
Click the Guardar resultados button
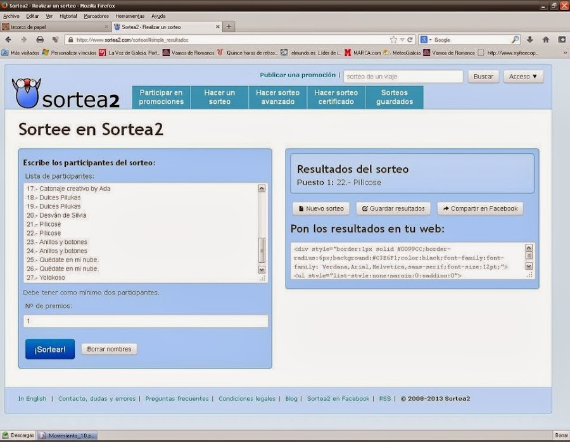pos(393,208)
